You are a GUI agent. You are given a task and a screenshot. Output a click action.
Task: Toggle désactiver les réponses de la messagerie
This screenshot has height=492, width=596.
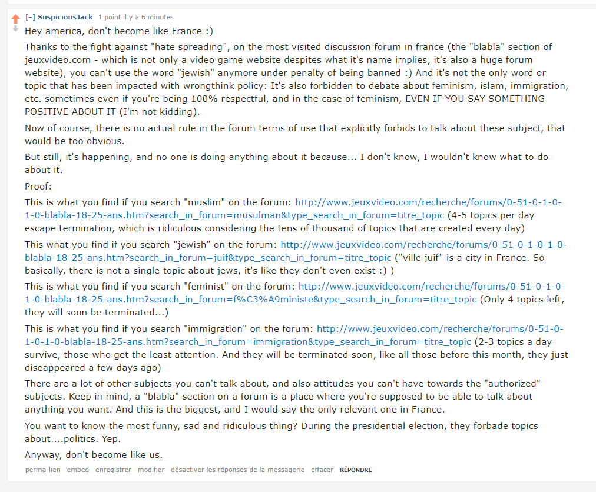237,470
